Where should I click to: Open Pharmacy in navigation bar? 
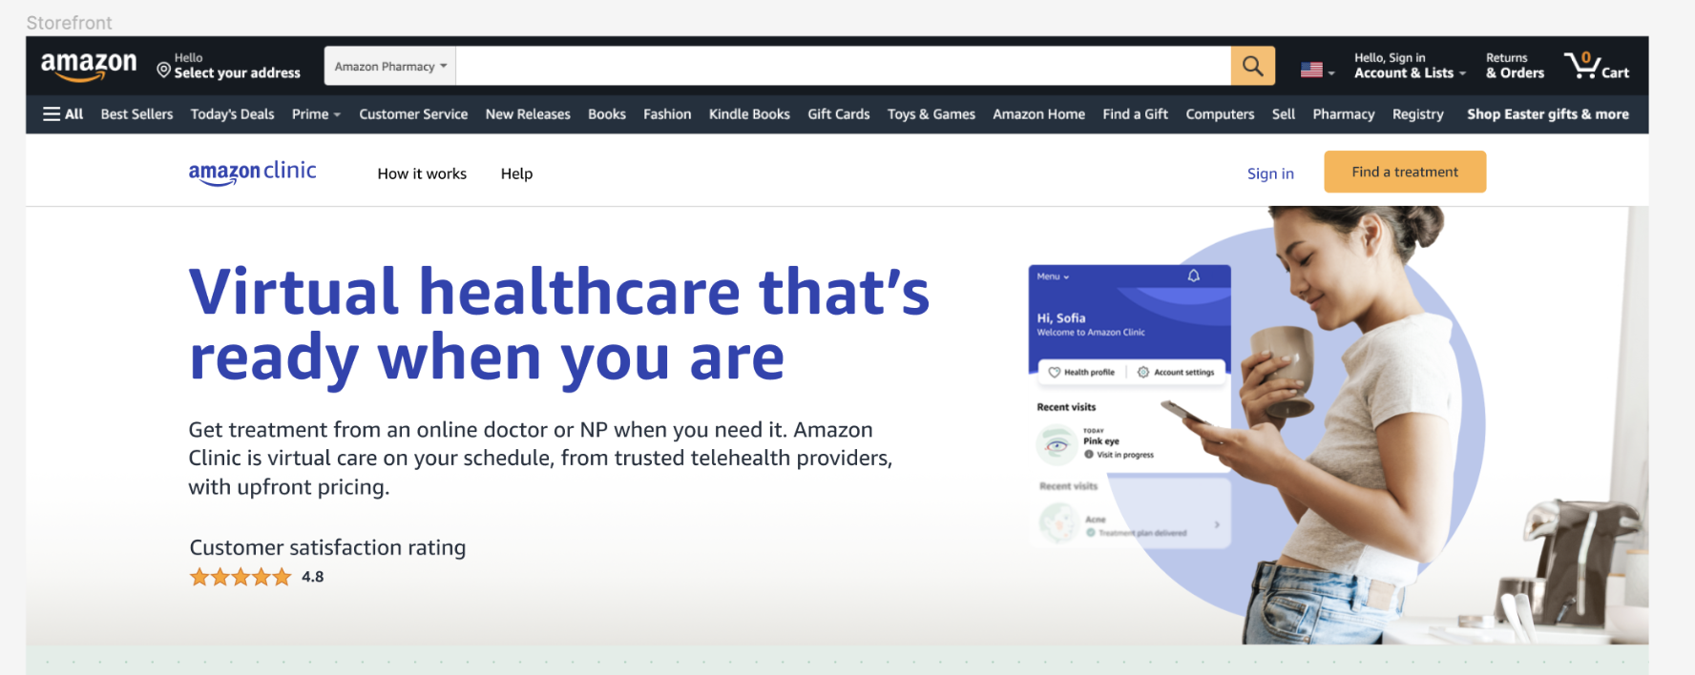click(1343, 114)
